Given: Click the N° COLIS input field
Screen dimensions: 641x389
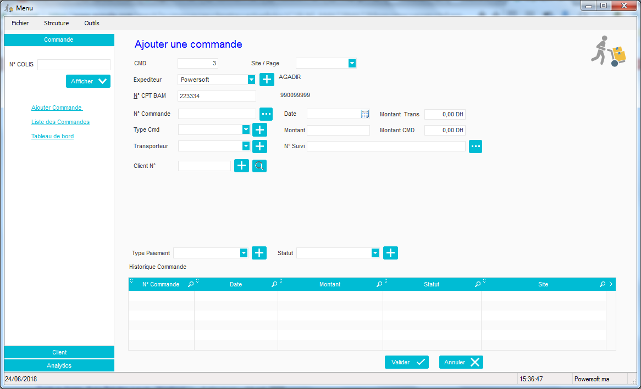Looking at the screenshot, I should (74, 65).
